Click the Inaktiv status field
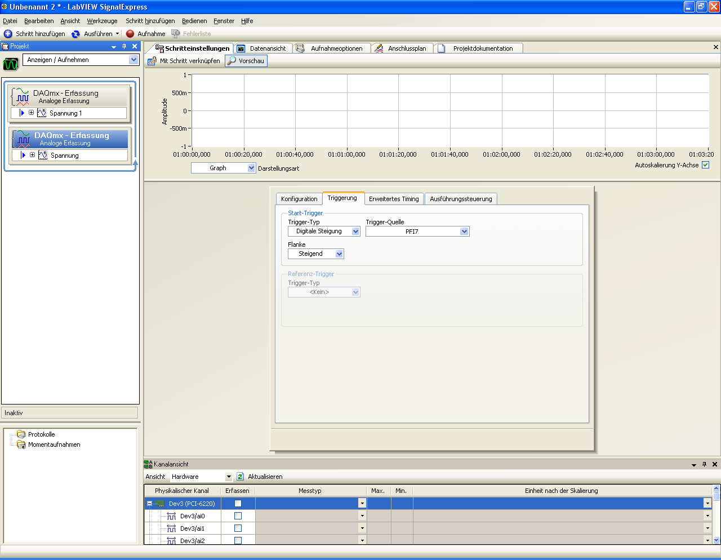 (70, 413)
